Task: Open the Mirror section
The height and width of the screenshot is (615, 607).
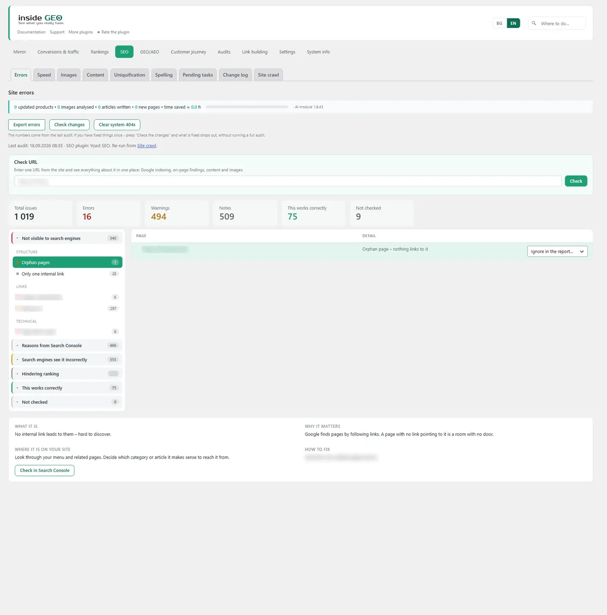Action: click(x=20, y=52)
